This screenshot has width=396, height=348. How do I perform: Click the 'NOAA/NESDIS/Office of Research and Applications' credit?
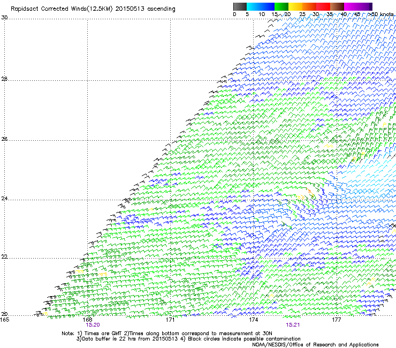[x=315, y=344]
